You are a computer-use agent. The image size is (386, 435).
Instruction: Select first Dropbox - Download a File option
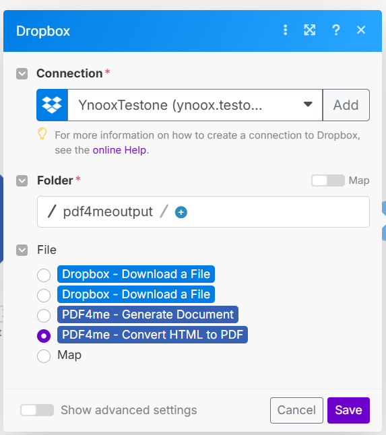[x=44, y=275]
